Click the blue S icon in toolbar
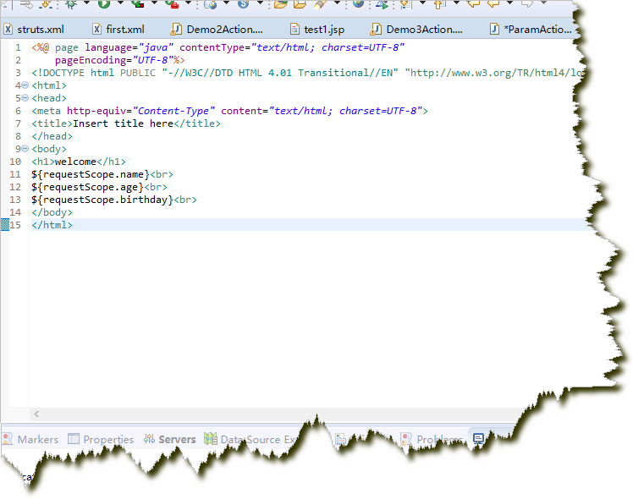Viewport: 633px width, 499px height. tap(243, 3)
